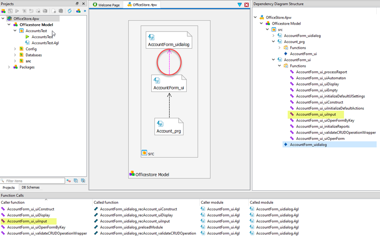Click the Refresh icon in the Projects toolbar

(69, 11)
